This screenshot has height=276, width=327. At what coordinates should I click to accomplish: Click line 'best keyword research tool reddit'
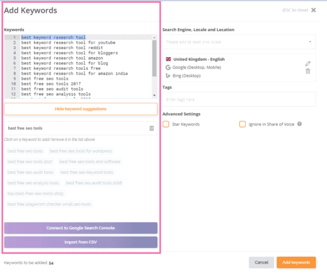(x=62, y=48)
